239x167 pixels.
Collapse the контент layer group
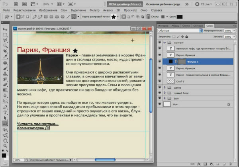point(165,42)
